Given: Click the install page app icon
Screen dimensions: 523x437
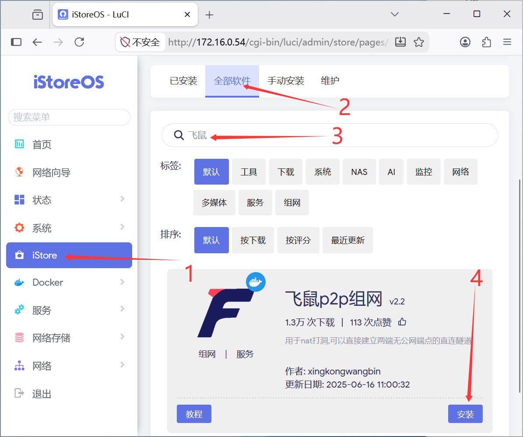Looking at the screenshot, I should pos(400,42).
